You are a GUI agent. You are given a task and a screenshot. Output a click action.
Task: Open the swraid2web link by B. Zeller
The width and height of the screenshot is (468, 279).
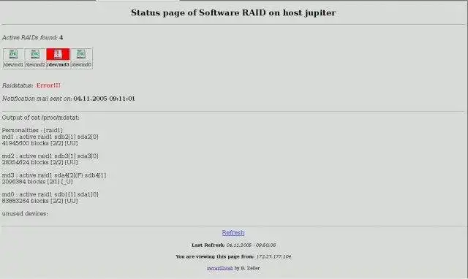coord(220,268)
